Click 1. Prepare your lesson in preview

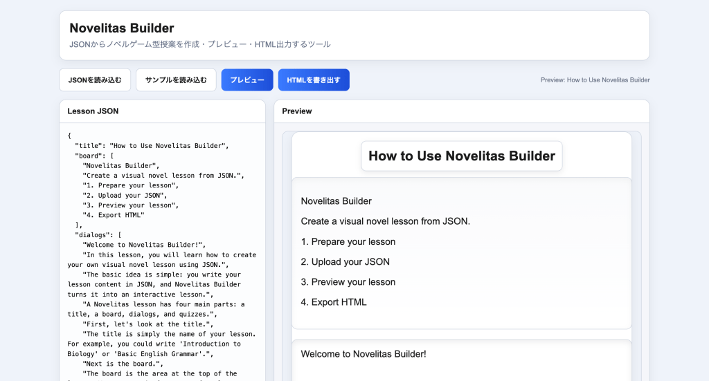coord(348,241)
